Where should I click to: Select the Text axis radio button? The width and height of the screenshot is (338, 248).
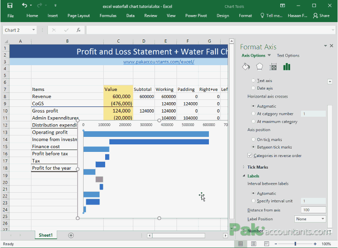coord(253,81)
